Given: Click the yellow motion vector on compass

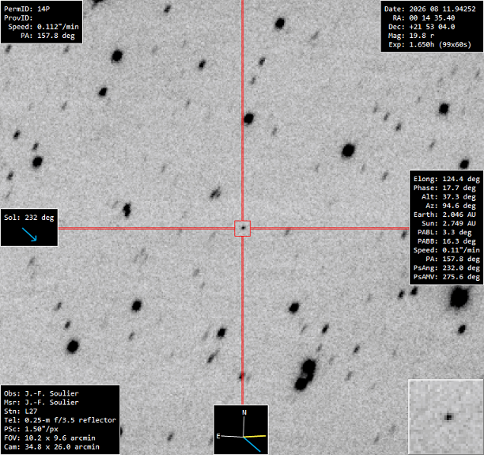Looking at the screenshot, I should [x=255, y=437].
